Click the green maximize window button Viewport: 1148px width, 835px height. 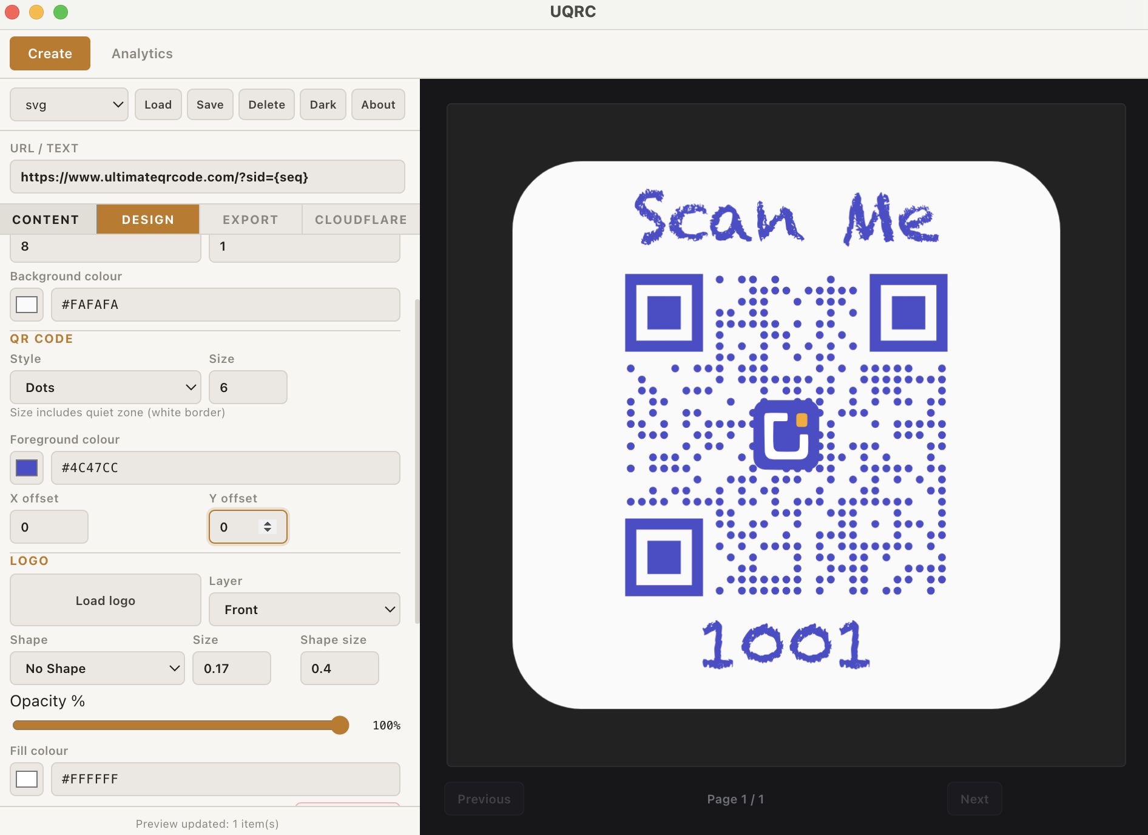tap(61, 12)
